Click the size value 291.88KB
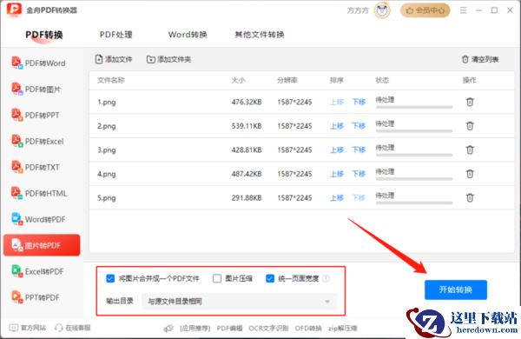Screen dimensions: 521x339 pos(247,197)
